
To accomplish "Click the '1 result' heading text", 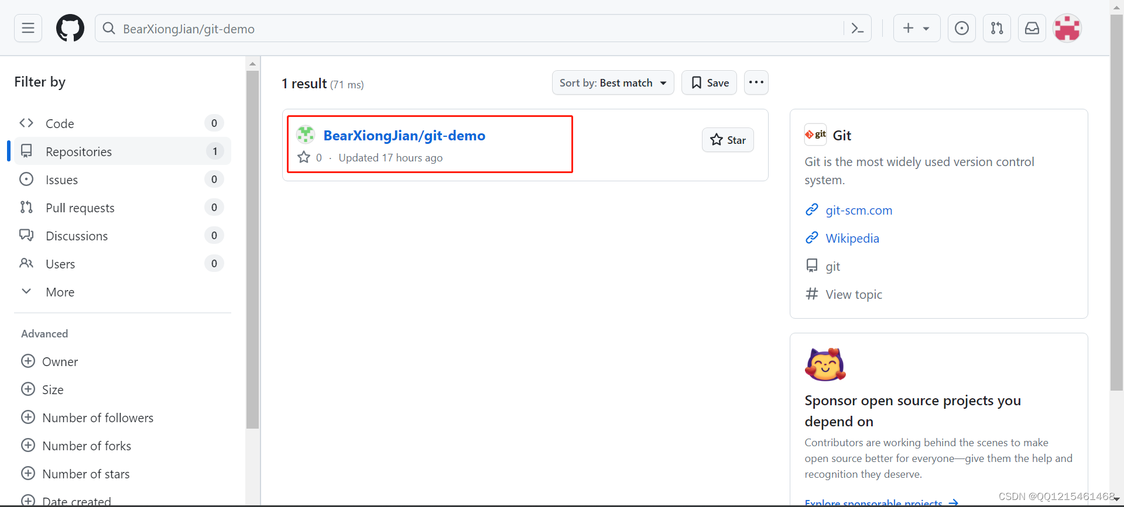I will [304, 84].
